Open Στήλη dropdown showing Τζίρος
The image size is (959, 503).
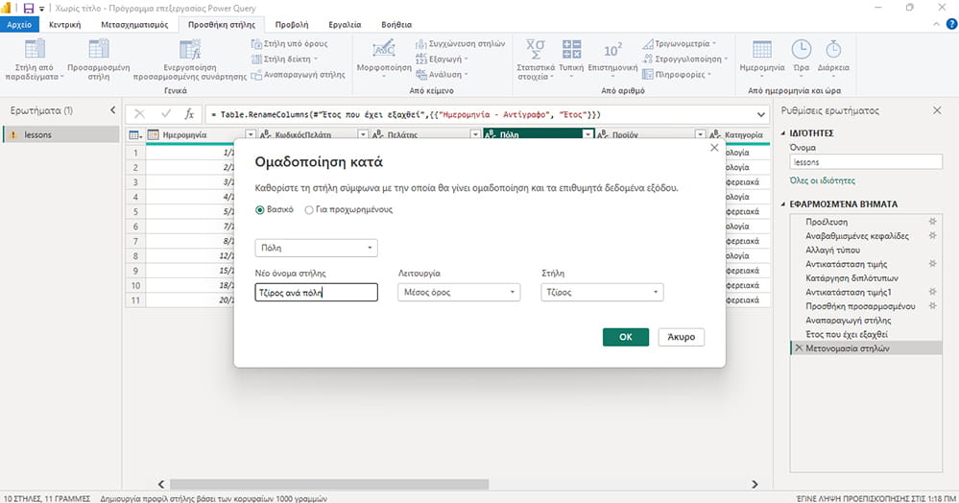602,293
